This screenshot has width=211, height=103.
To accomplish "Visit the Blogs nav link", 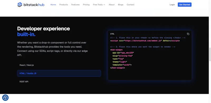I will [x=121, y=4].
